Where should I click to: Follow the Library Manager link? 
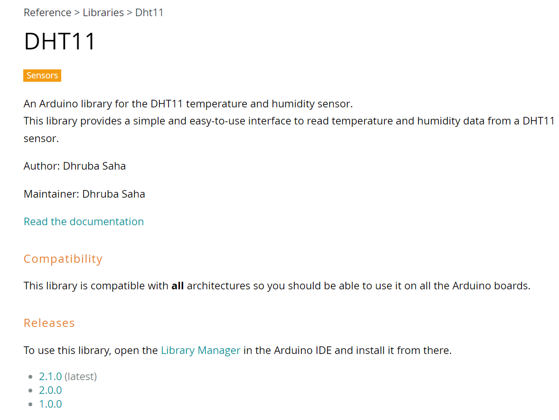(x=201, y=351)
